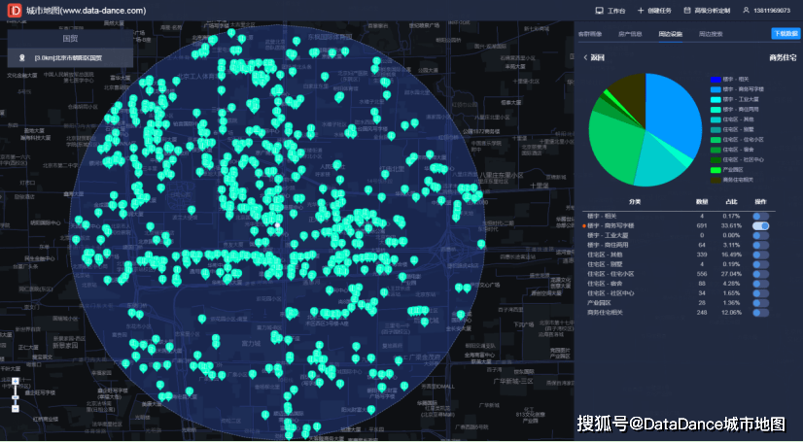Toggle the 楼宇 - 相关 row switch

[x=760, y=217]
